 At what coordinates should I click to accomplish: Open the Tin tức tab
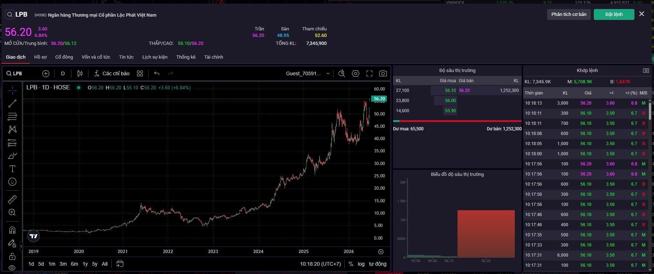[x=126, y=57]
